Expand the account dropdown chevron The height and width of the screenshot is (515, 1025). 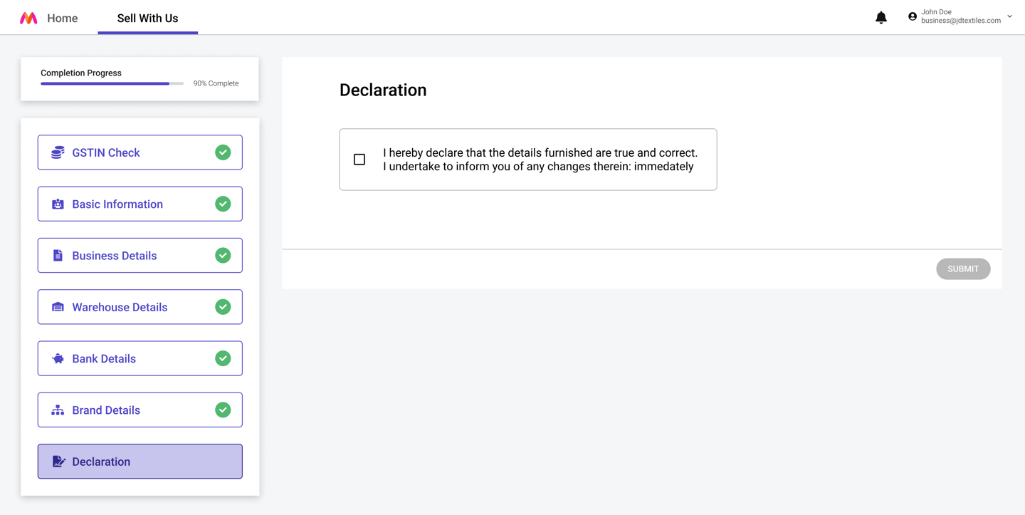click(x=1009, y=16)
